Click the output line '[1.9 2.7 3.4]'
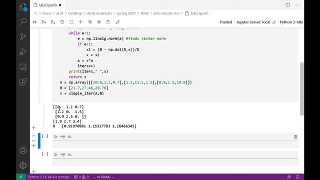This screenshot has height=180, width=320. [67, 121]
